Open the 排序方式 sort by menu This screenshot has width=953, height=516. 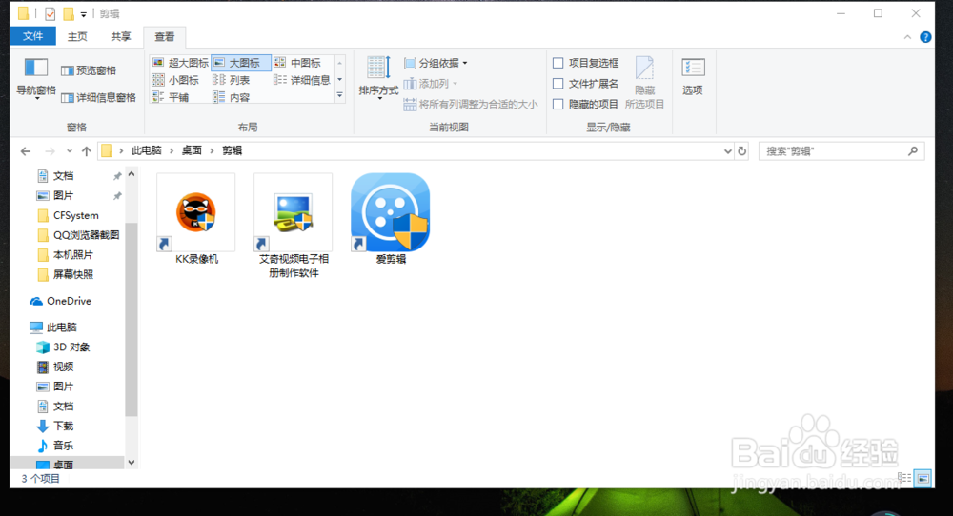tap(378, 77)
